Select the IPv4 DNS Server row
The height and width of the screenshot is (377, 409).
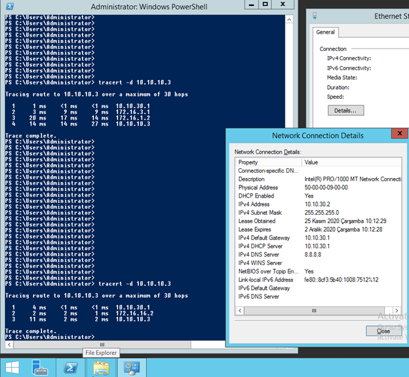click(319, 255)
